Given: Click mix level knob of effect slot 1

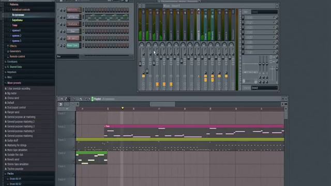Looking at the screenshot, I should (277, 18).
